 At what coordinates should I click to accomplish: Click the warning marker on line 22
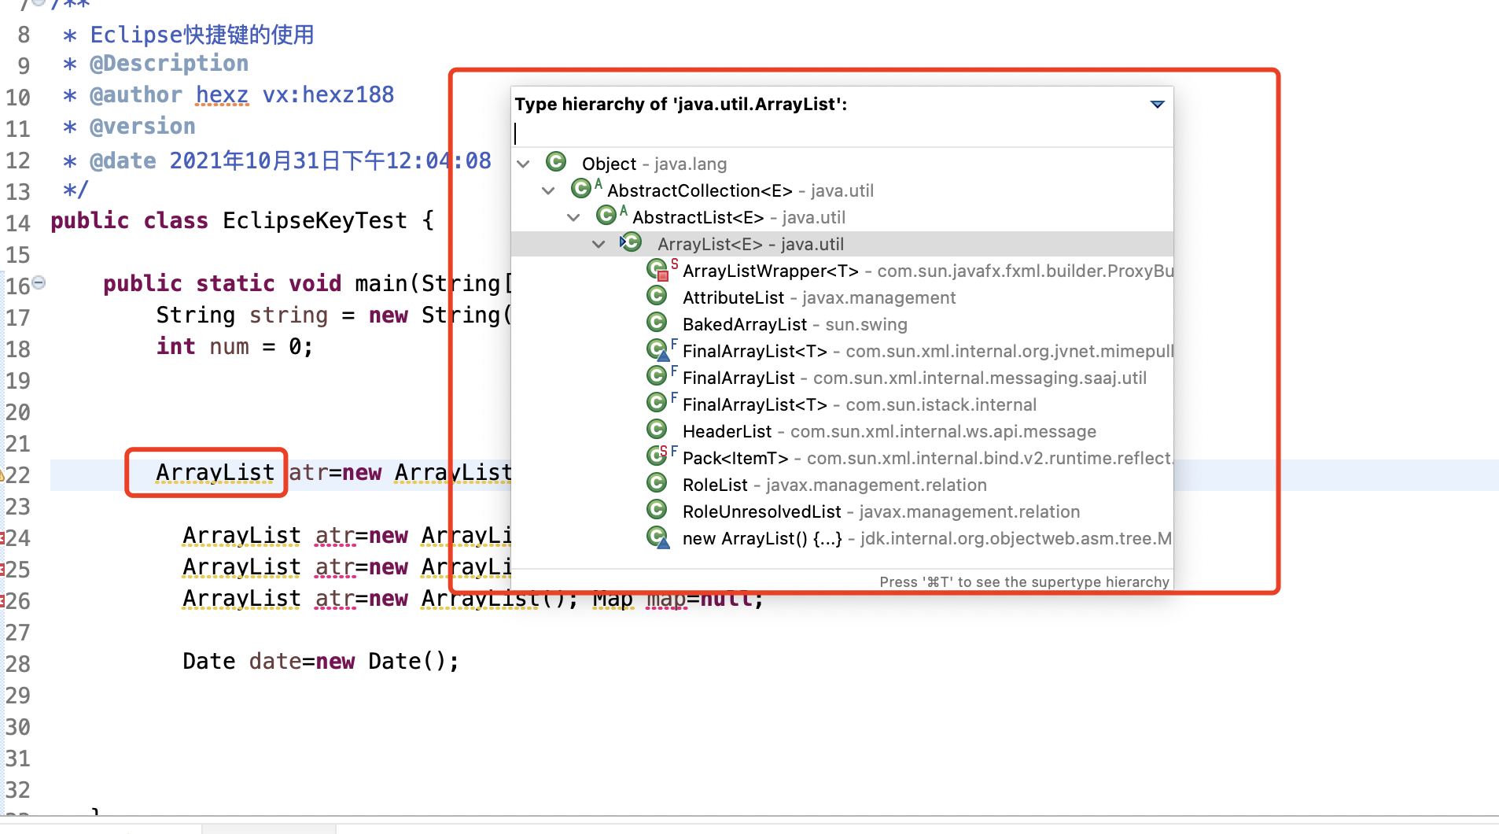pyautogui.click(x=3, y=475)
